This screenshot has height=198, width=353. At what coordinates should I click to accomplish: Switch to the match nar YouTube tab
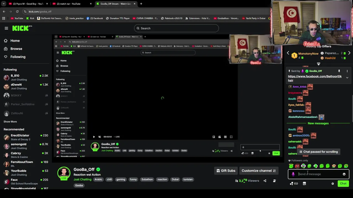72,4
